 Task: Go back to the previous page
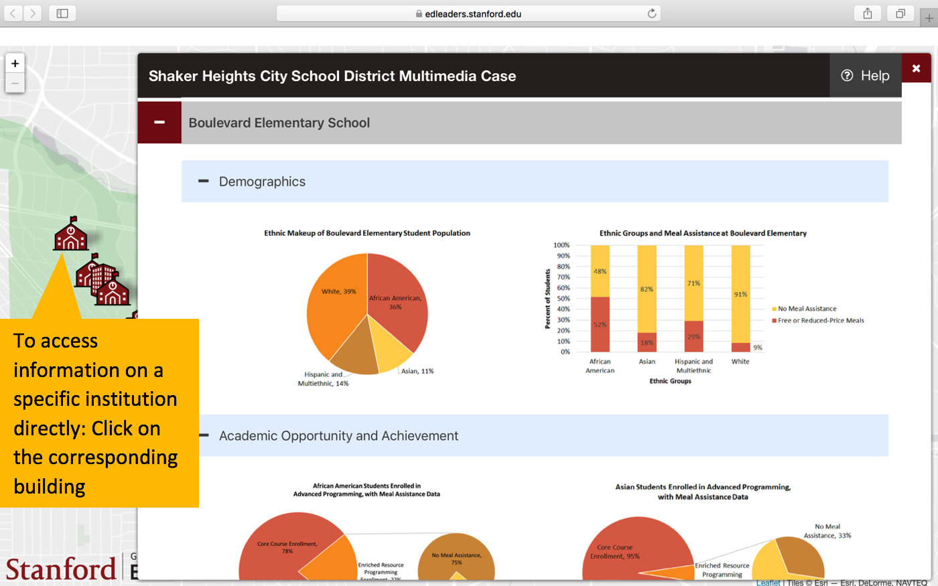pos(13,13)
